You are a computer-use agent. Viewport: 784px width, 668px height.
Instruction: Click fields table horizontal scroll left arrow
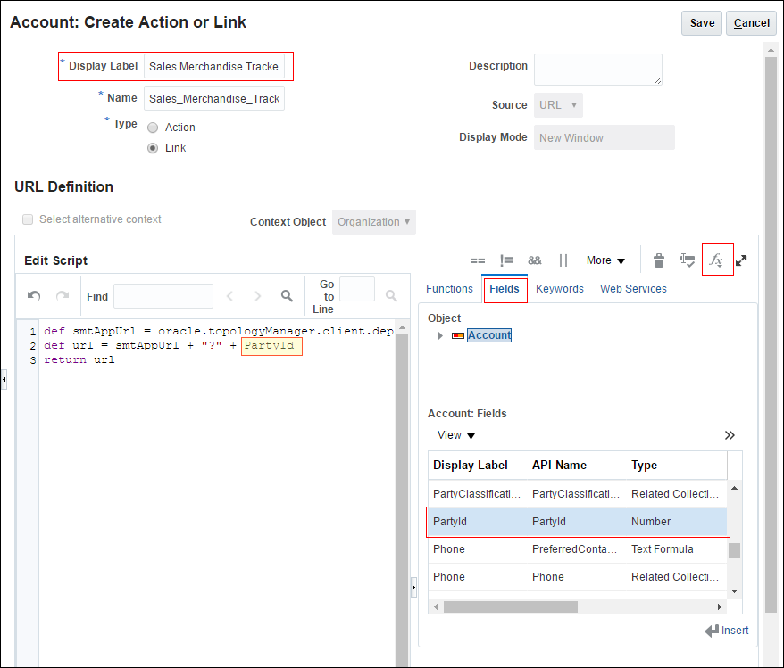436,607
